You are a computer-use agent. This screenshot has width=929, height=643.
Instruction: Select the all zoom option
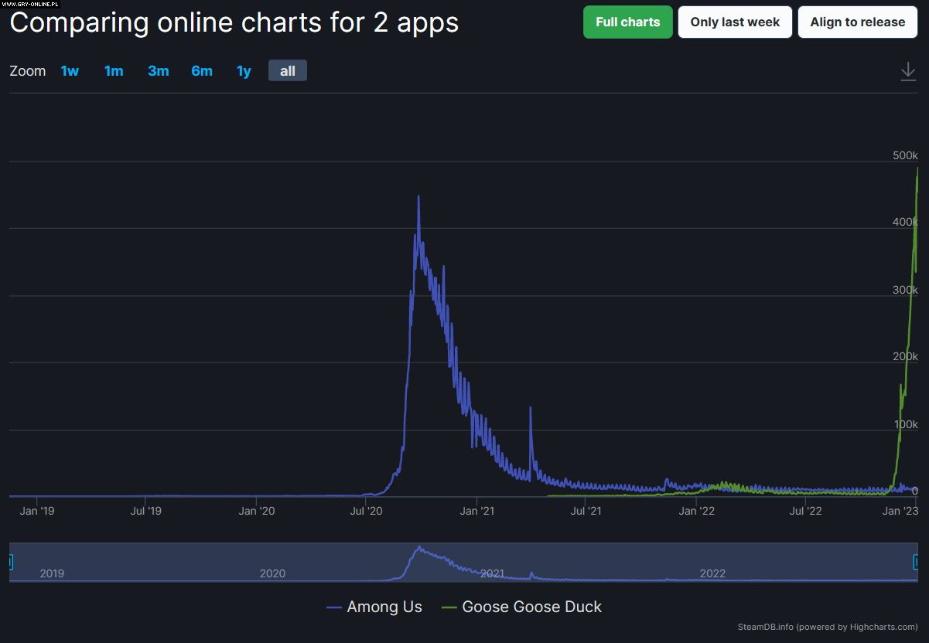click(287, 71)
